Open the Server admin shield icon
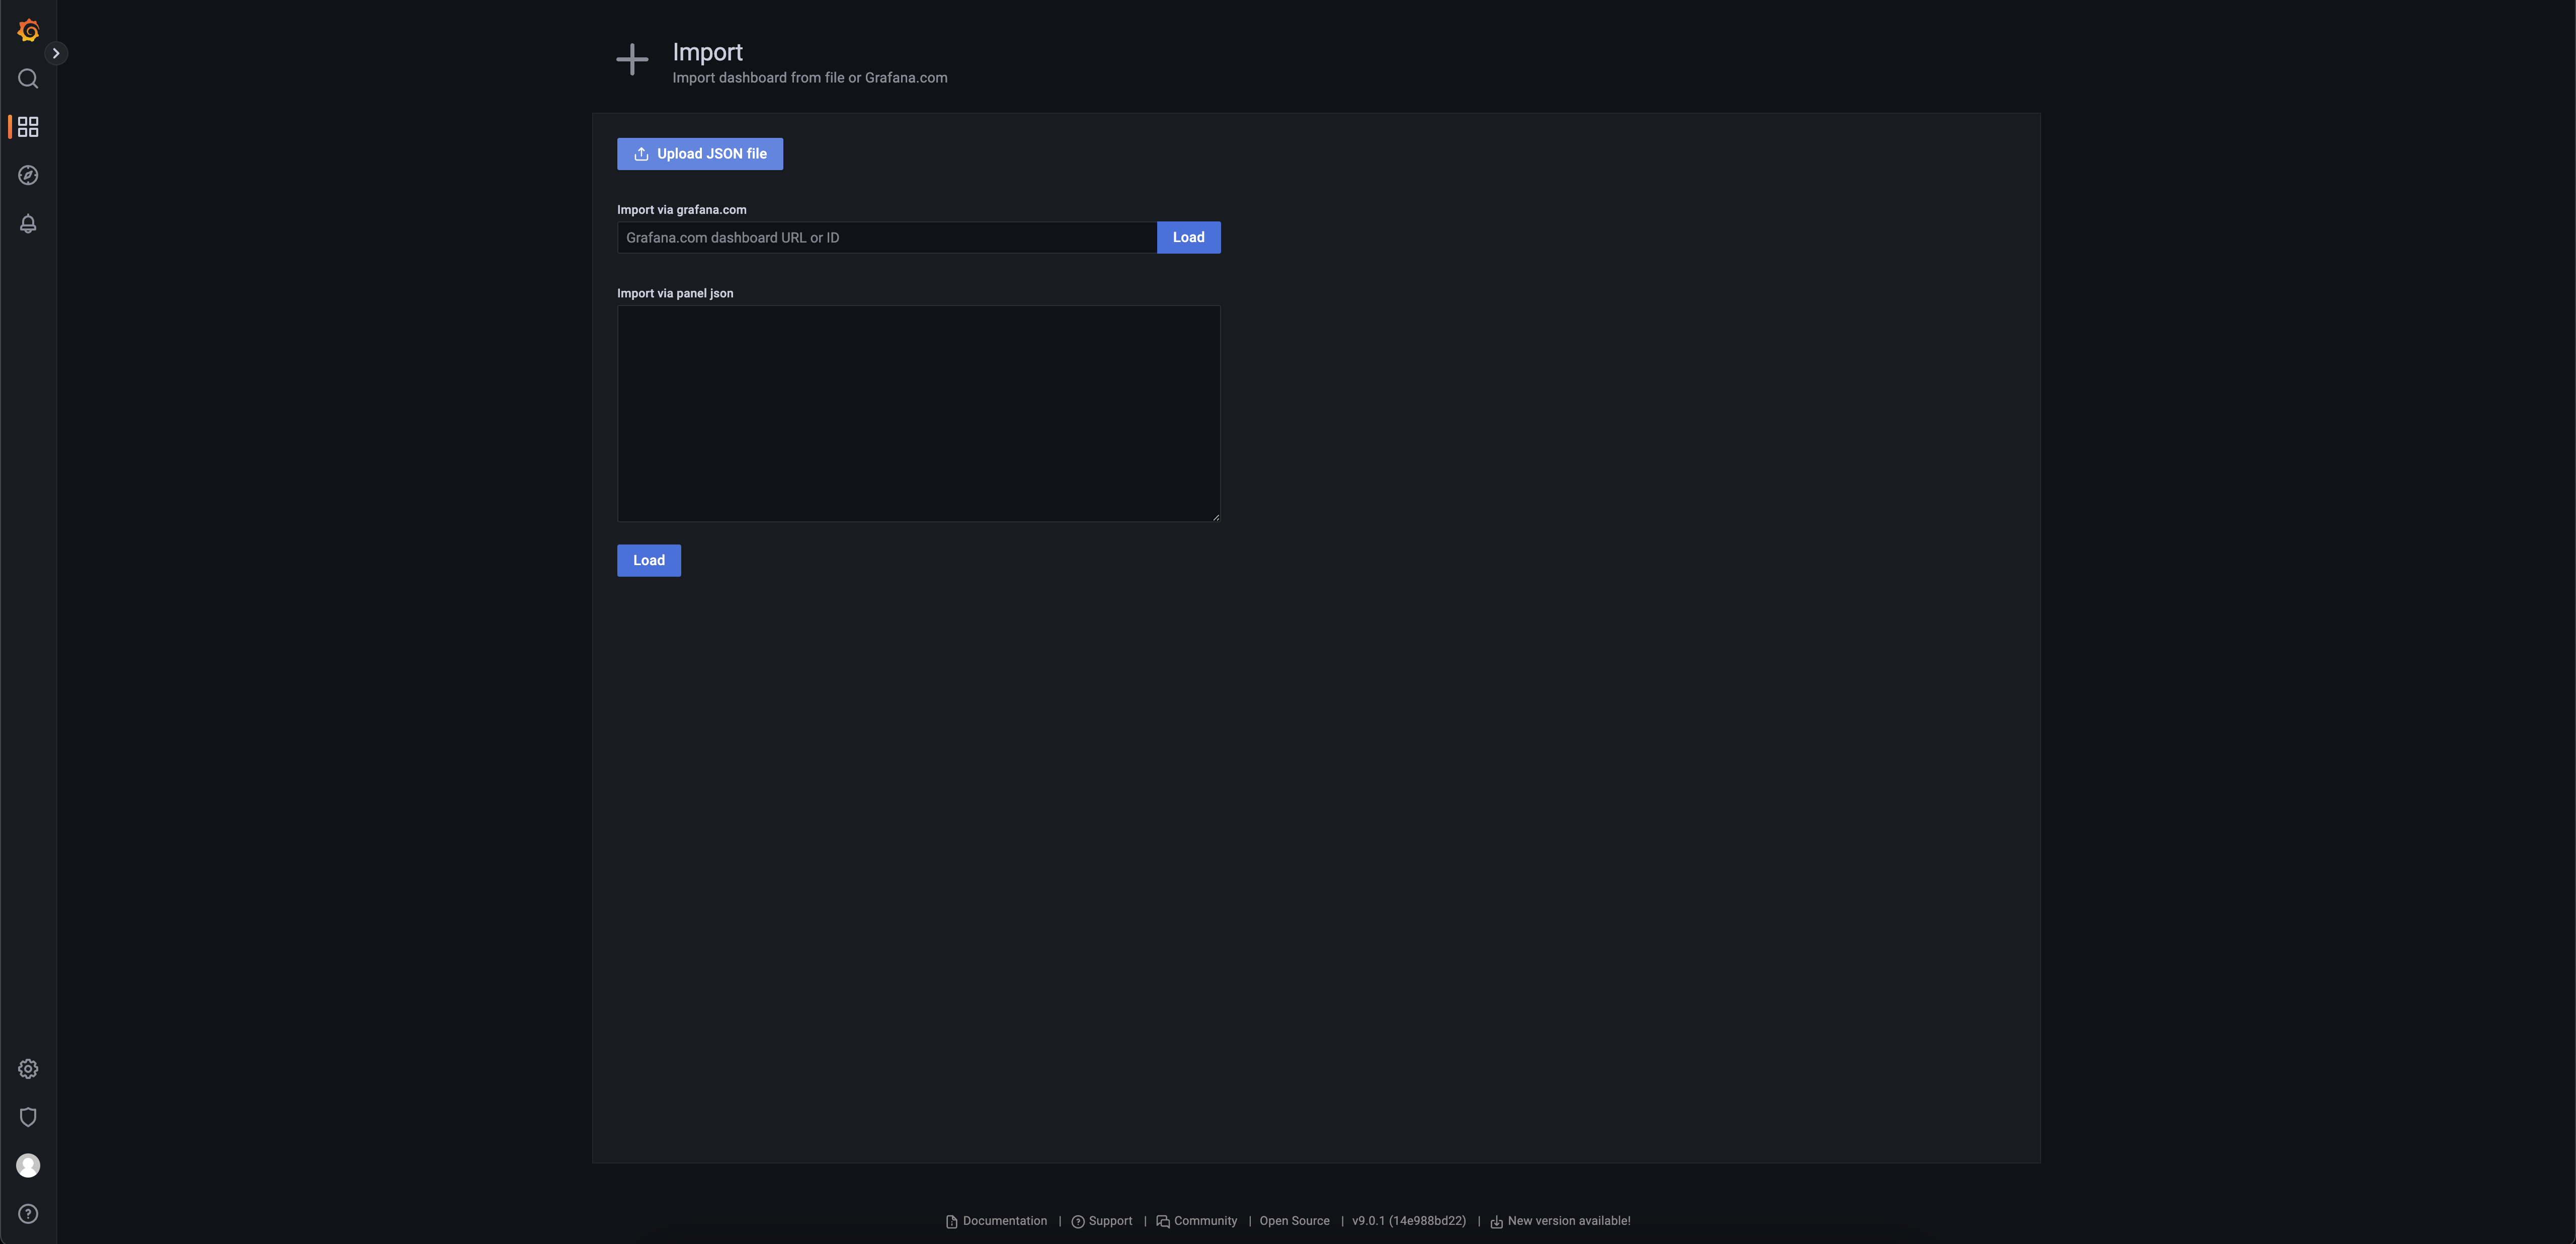 click(x=28, y=1117)
